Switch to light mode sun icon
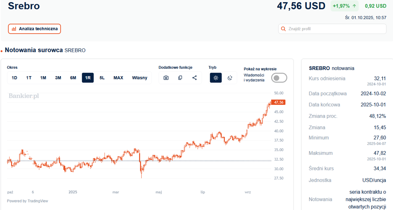The width and height of the screenshot is (393, 210). pyautogui.click(x=216, y=78)
